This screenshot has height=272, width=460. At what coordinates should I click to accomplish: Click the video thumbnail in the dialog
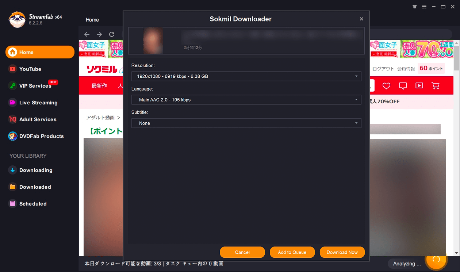click(x=153, y=40)
